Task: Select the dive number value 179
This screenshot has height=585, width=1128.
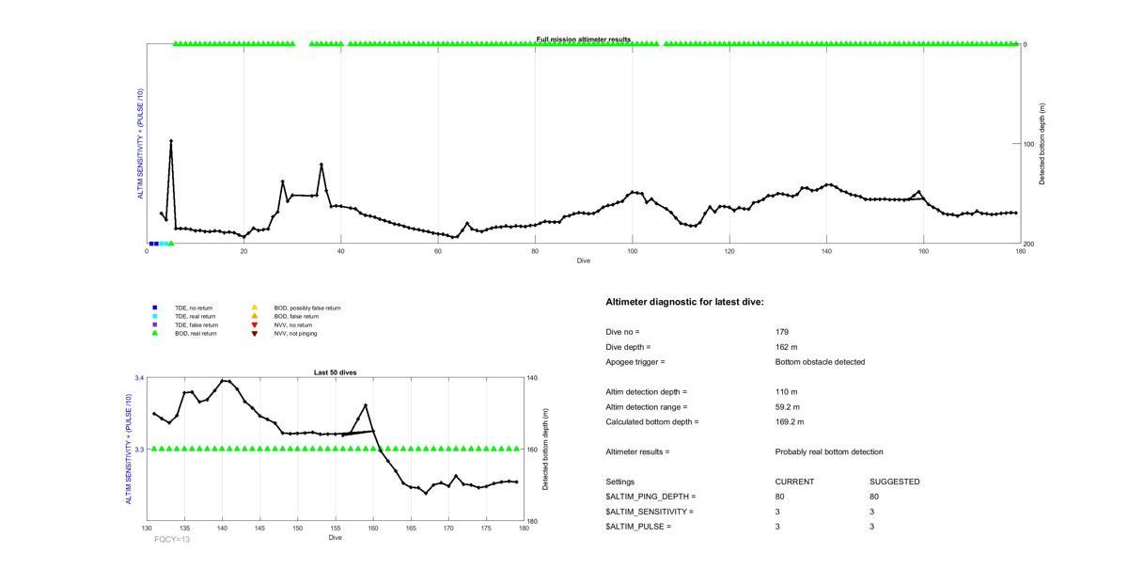Action: (x=782, y=332)
